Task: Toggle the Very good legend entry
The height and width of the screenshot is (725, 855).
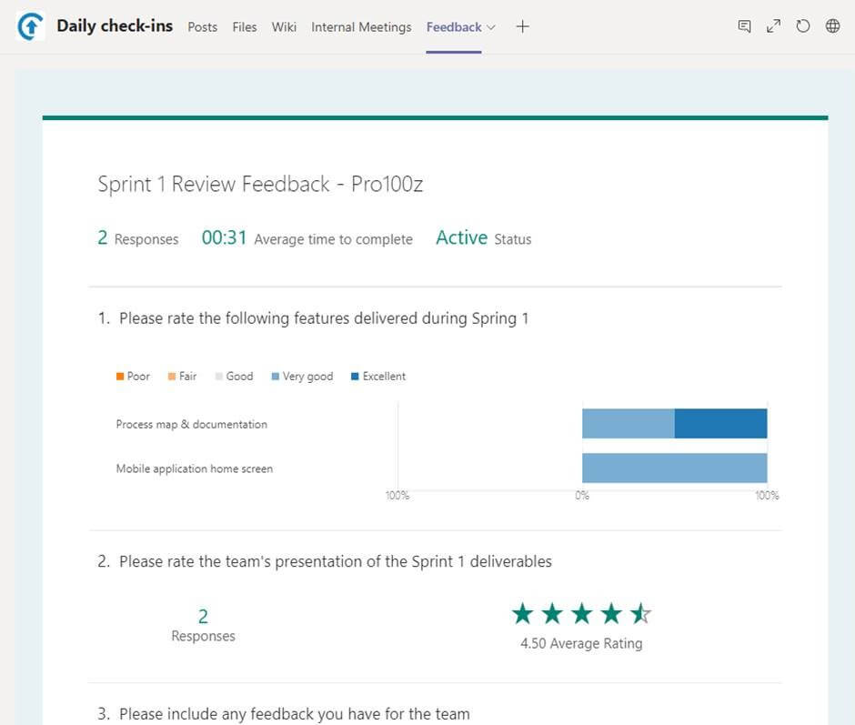Action: pyautogui.click(x=302, y=377)
